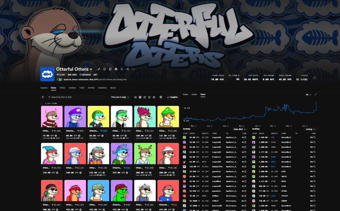This screenshot has height=211, width=340.
Task: Click the 79.00 APE floor price stat
Action: [217, 78]
